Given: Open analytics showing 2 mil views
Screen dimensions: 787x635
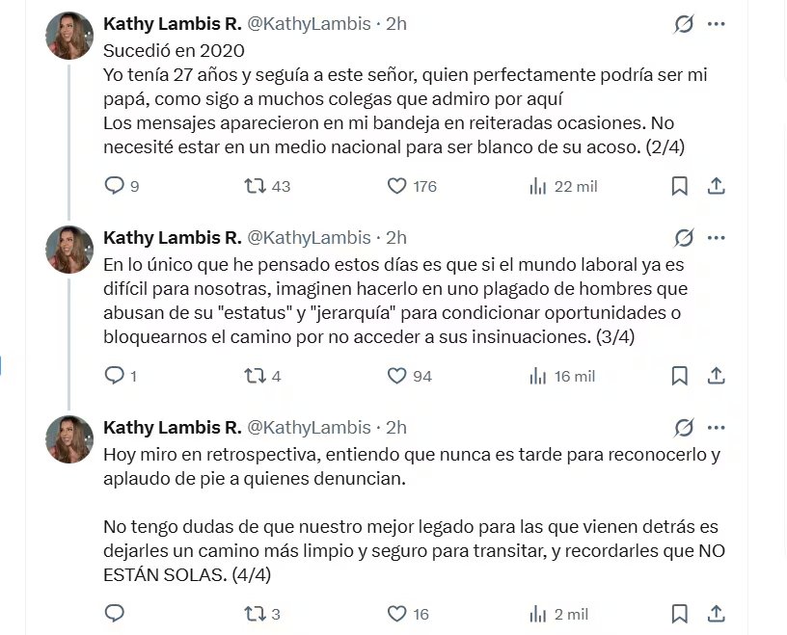Looking at the screenshot, I should pyautogui.click(x=537, y=614).
